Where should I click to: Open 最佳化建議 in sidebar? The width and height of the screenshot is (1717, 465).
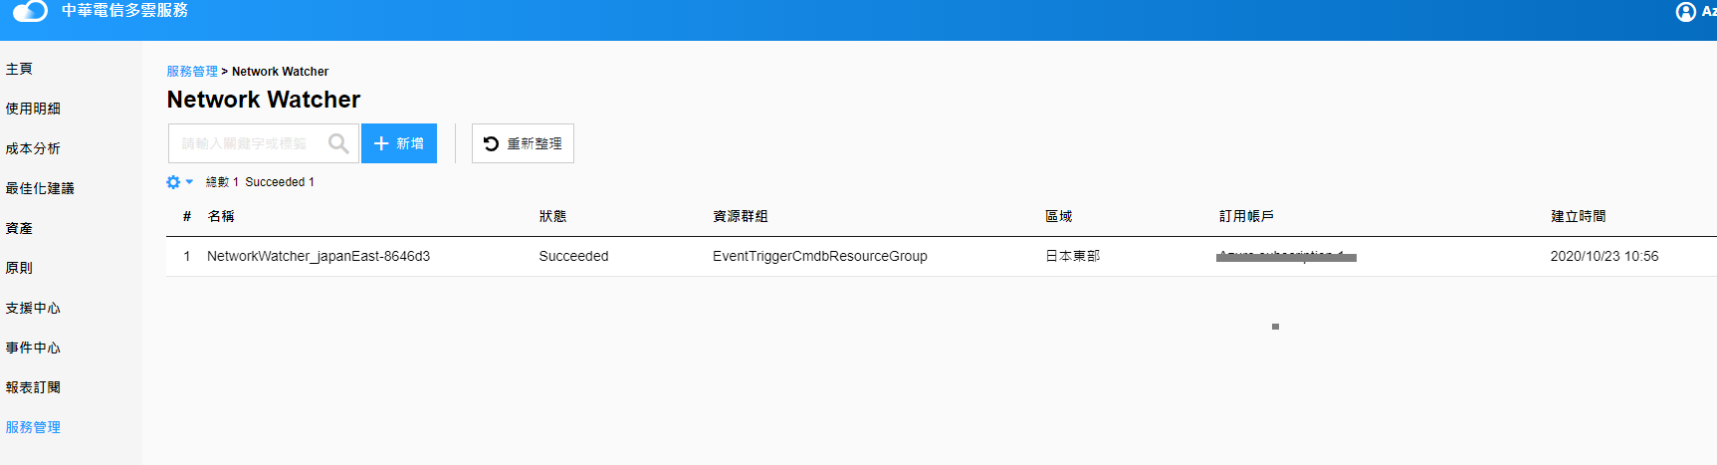40,188
